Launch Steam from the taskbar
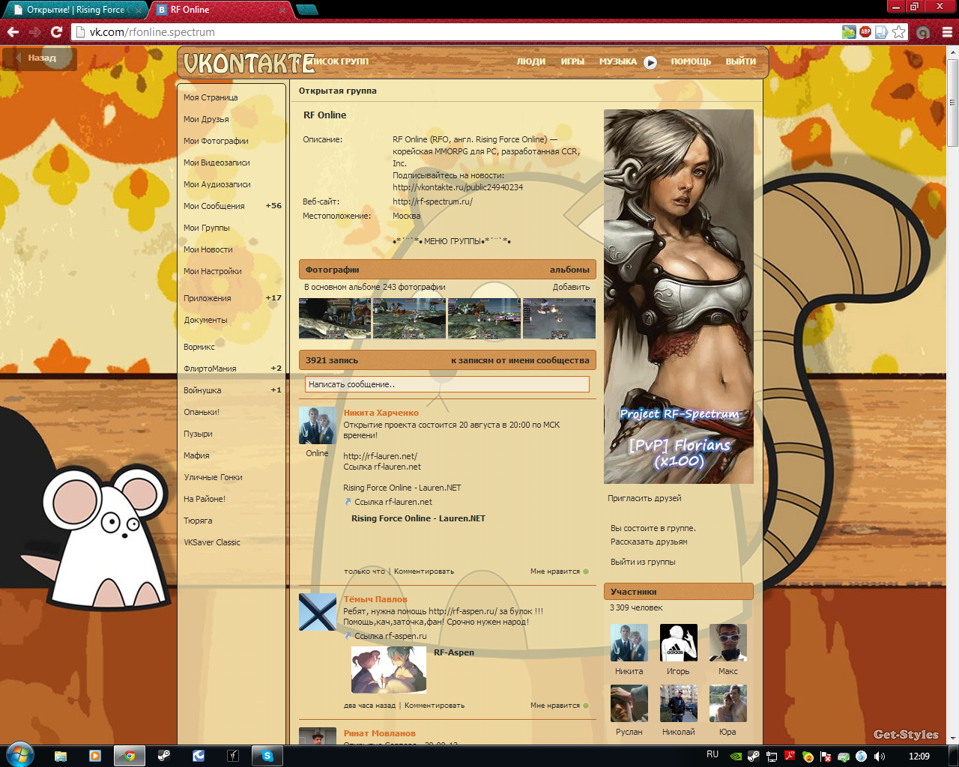 164,756
